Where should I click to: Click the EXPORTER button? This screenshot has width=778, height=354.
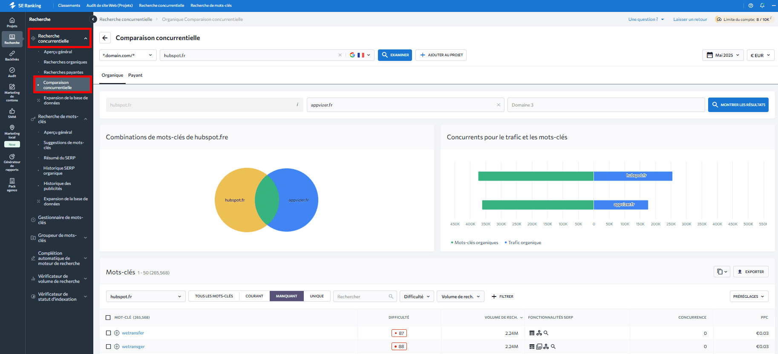751,272
